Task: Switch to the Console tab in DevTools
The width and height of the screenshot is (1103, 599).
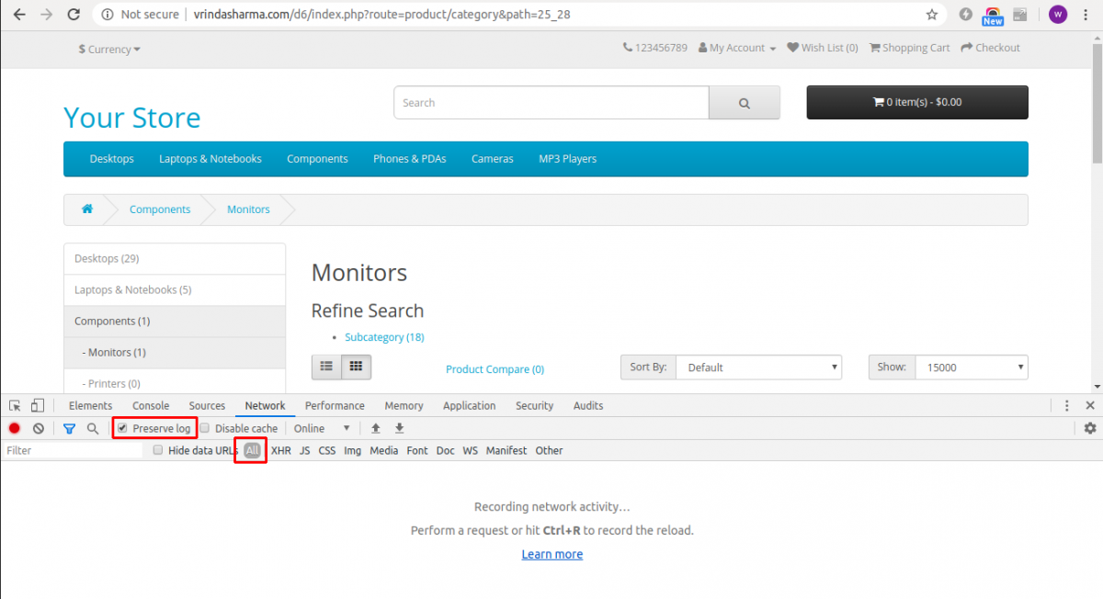Action: click(150, 405)
